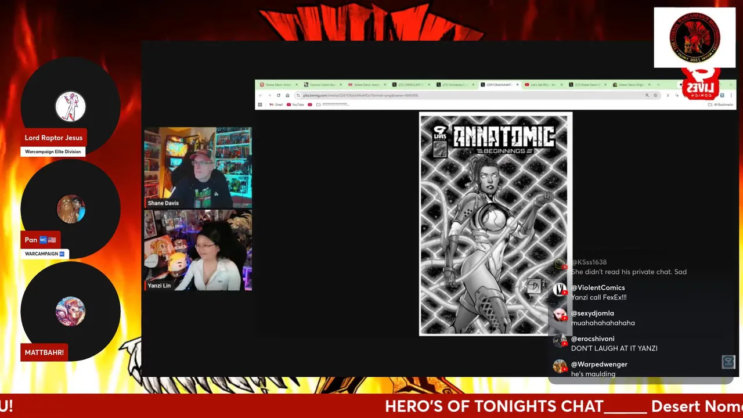Open the Chrome three-dot menu
743x418 pixels.
pyautogui.click(x=731, y=95)
